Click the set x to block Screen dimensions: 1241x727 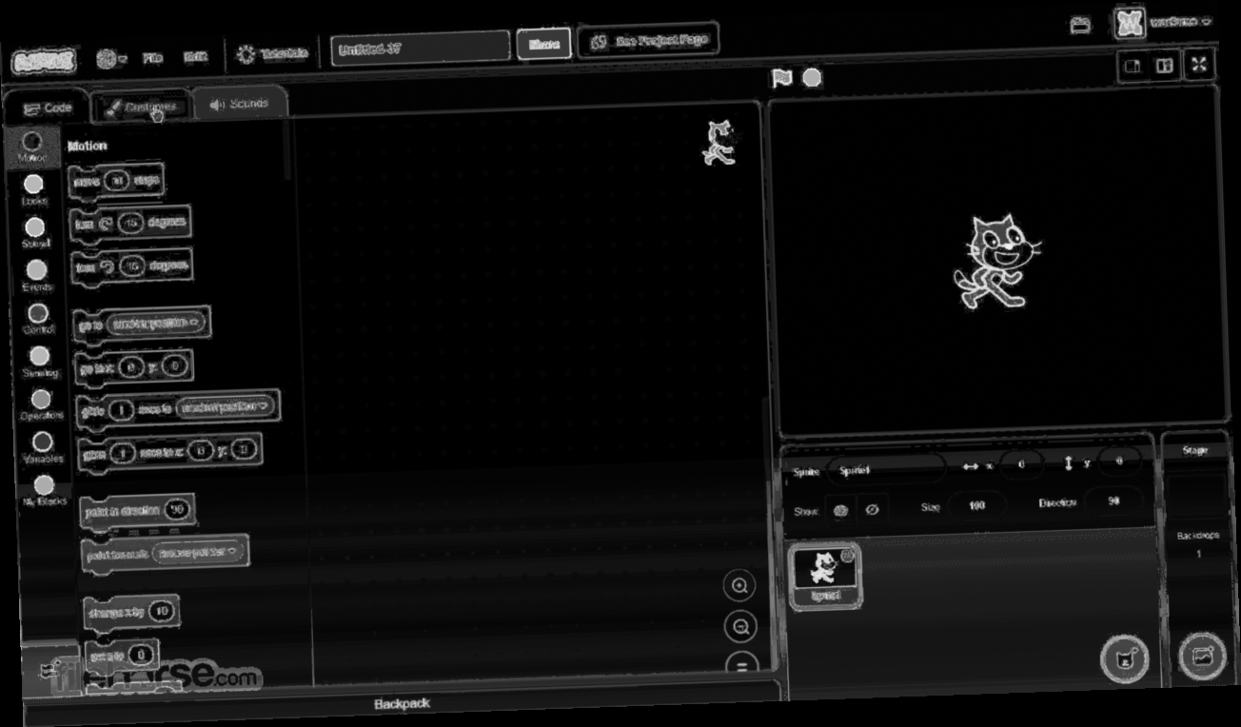(122, 656)
